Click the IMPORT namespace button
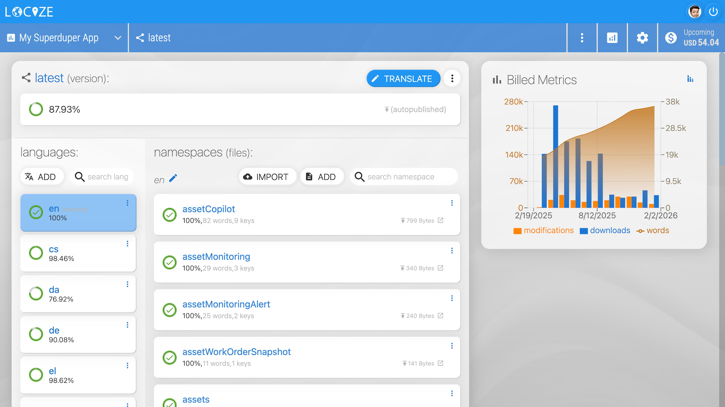The width and height of the screenshot is (725, 407). [266, 177]
